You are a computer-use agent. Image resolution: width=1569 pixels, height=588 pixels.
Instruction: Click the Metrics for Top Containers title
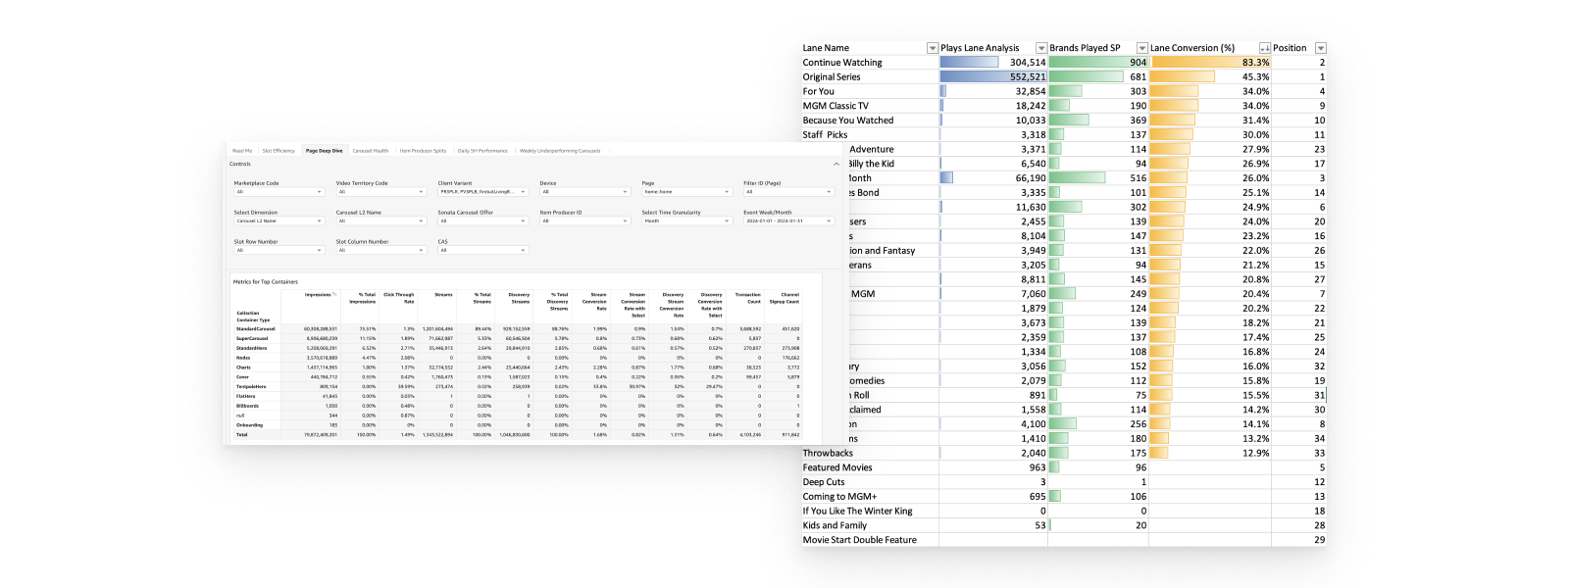(x=266, y=282)
